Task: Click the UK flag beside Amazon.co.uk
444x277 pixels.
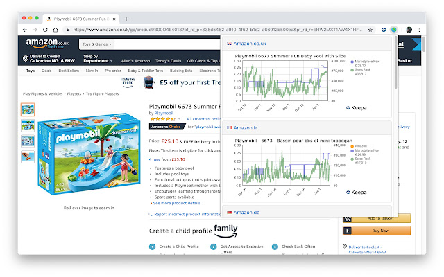Action: pyautogui.click(x=230, y=44)
